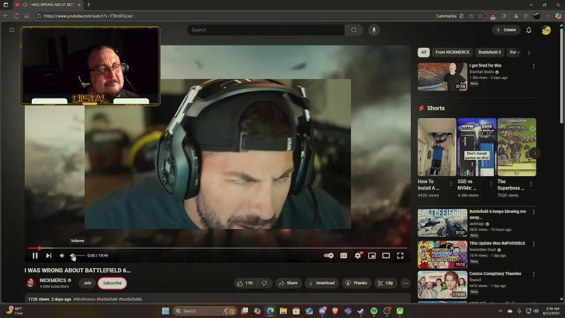The height and width of the screenshot is (318, 565).
Task: Show more filter chips with the right arrow
Action: tap(529, 53)
